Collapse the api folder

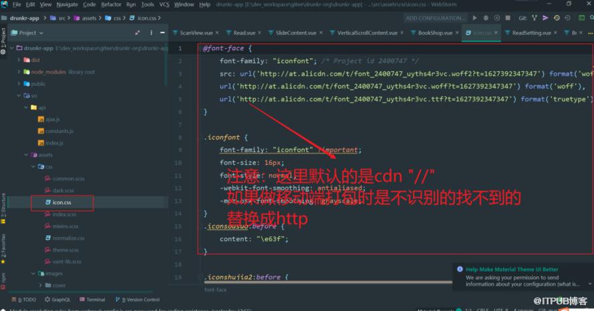pyautogui.click(x=26, y=107)
